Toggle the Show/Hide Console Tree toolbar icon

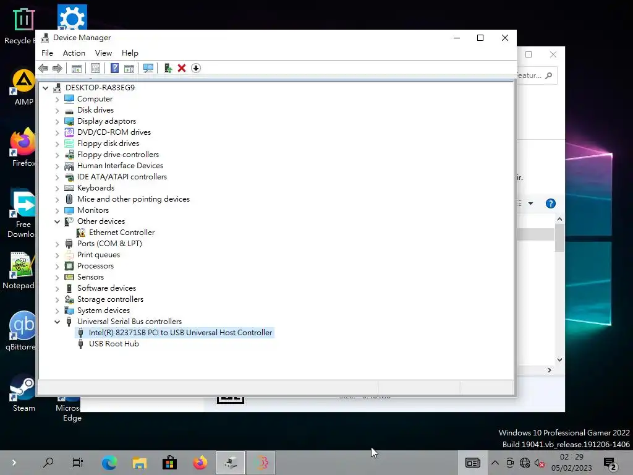[x=76, y=68]
